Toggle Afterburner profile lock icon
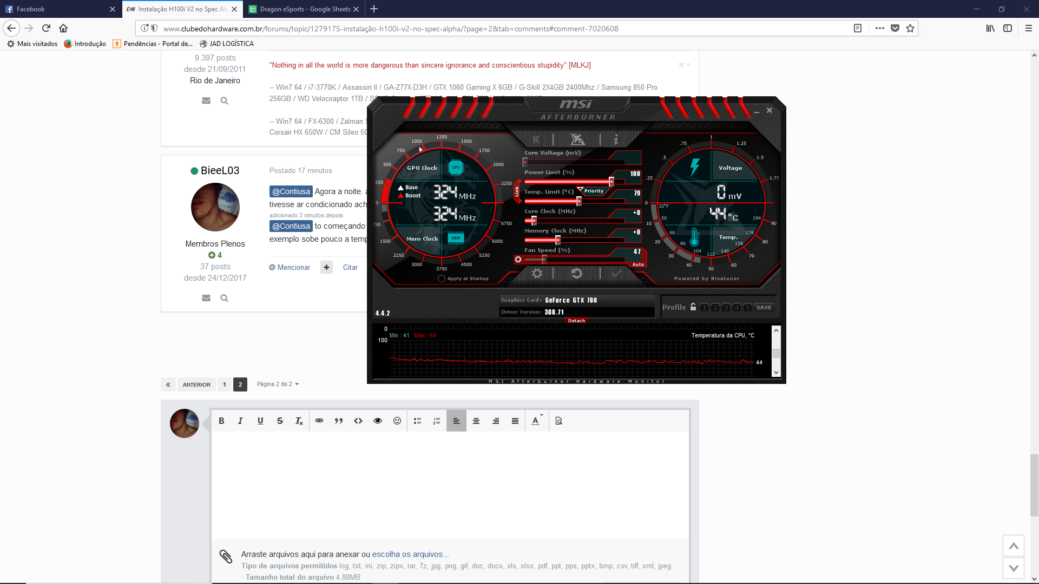Viewport: 1039px width, 584px height. pos(693,307)
